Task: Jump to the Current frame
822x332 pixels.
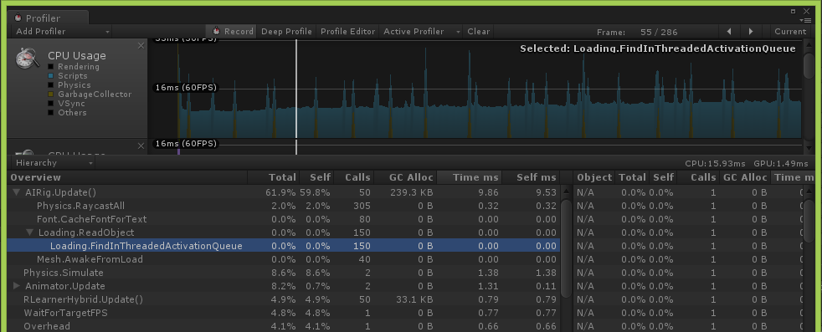Action: coord(789,32)
